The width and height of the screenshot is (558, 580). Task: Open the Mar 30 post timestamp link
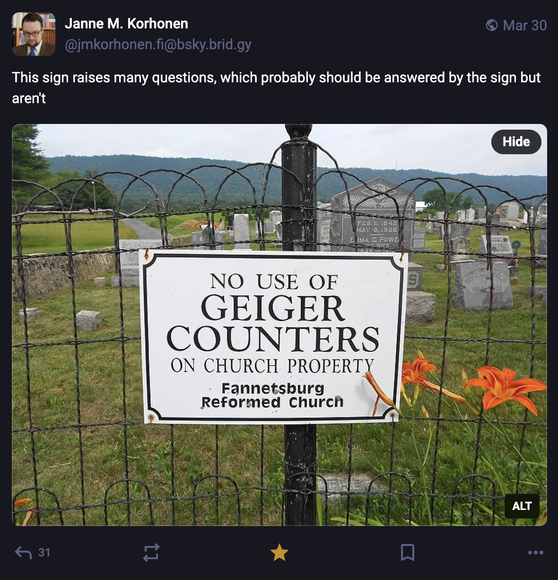pyautogui.click(x=524, y=25)
